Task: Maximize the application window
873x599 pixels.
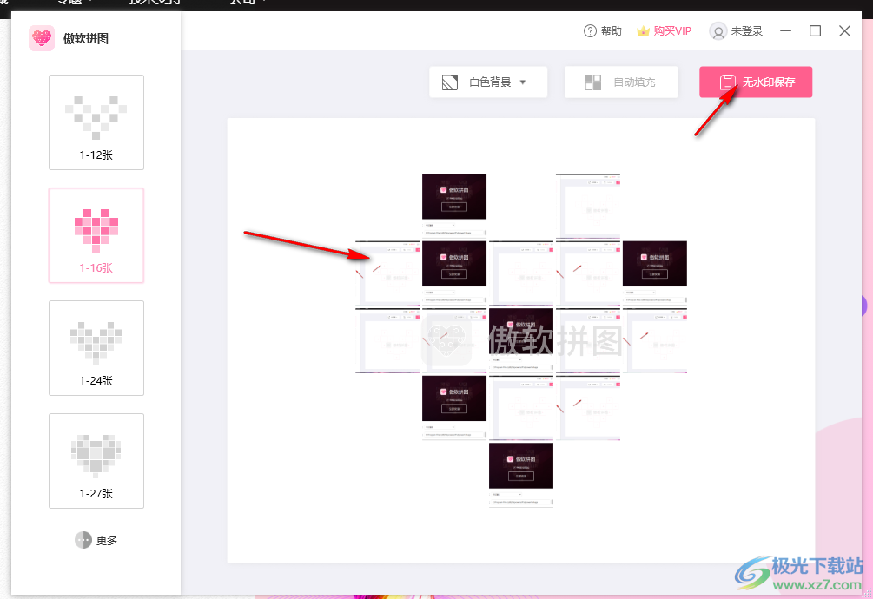Action: click(x=815, y=31)
